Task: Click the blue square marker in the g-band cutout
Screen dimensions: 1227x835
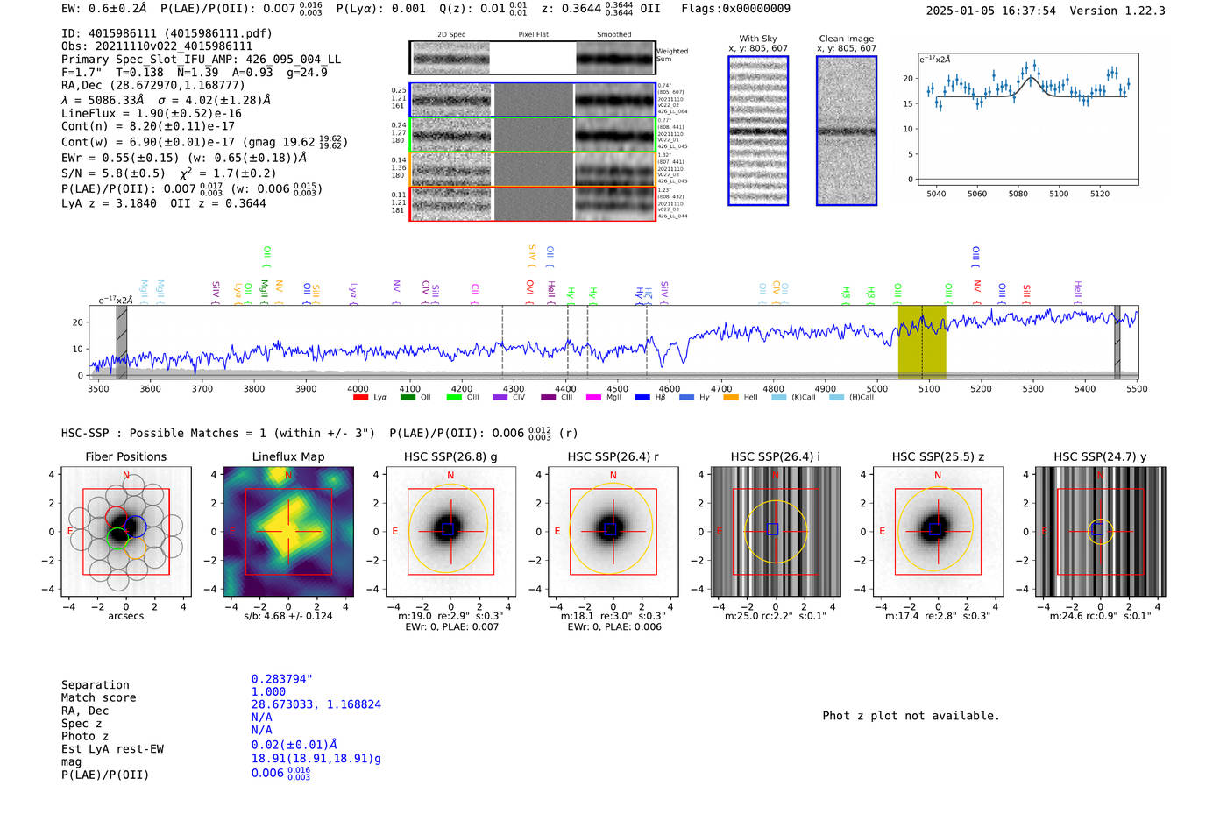Action: [x=448, y=529]
